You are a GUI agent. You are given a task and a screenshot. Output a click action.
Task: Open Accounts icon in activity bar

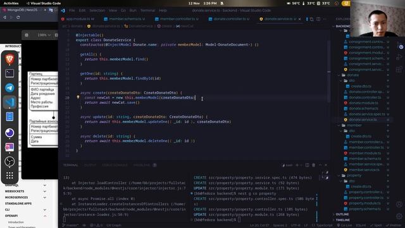coord(399,204)
